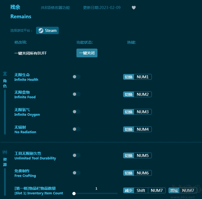
Task: Click the heart favorite icon
Action: 134,8
